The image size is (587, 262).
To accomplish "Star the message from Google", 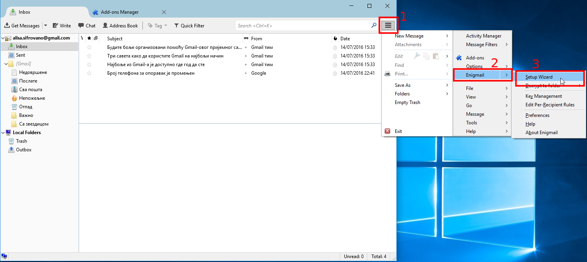I will pos(89,73).
